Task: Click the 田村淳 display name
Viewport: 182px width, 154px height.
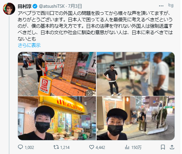Action: click(25, 6)
